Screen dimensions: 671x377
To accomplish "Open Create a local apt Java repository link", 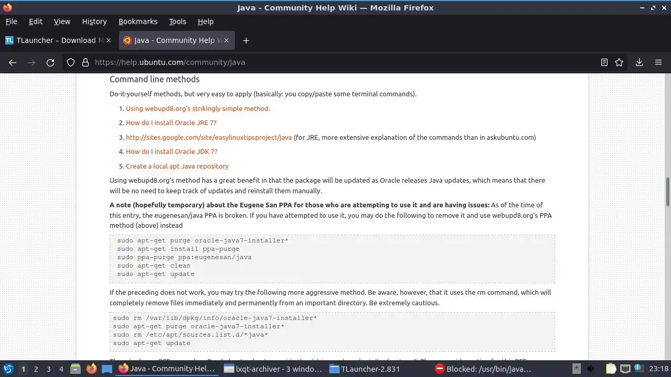I will pyautogui.click(x=177, y=166).
